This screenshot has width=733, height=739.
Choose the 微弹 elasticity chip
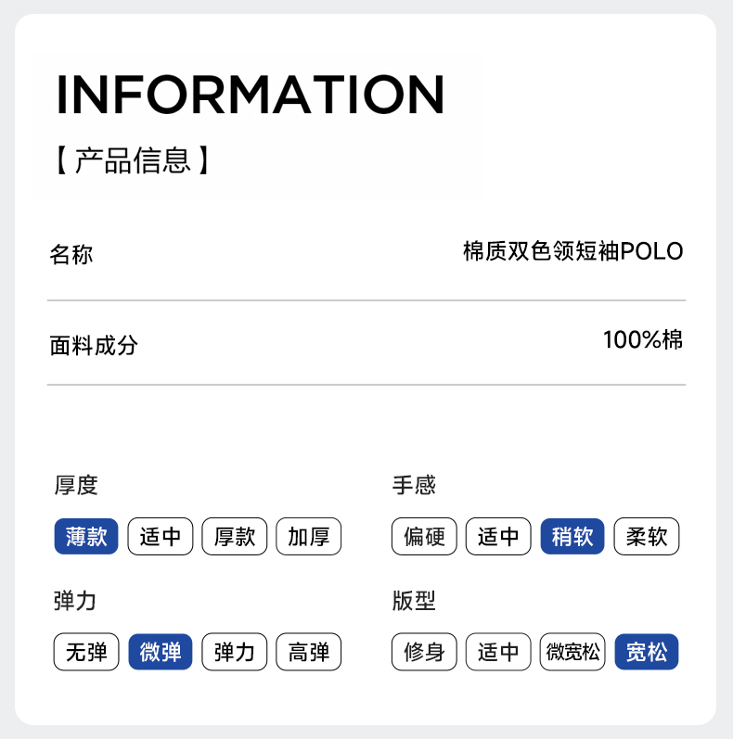[x=161, y=652]
